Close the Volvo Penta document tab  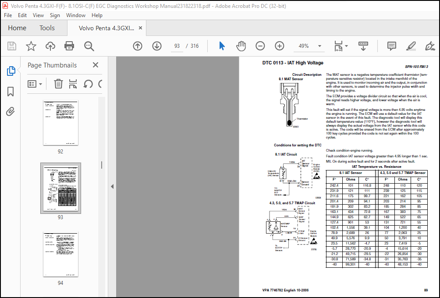pos(141,28)
